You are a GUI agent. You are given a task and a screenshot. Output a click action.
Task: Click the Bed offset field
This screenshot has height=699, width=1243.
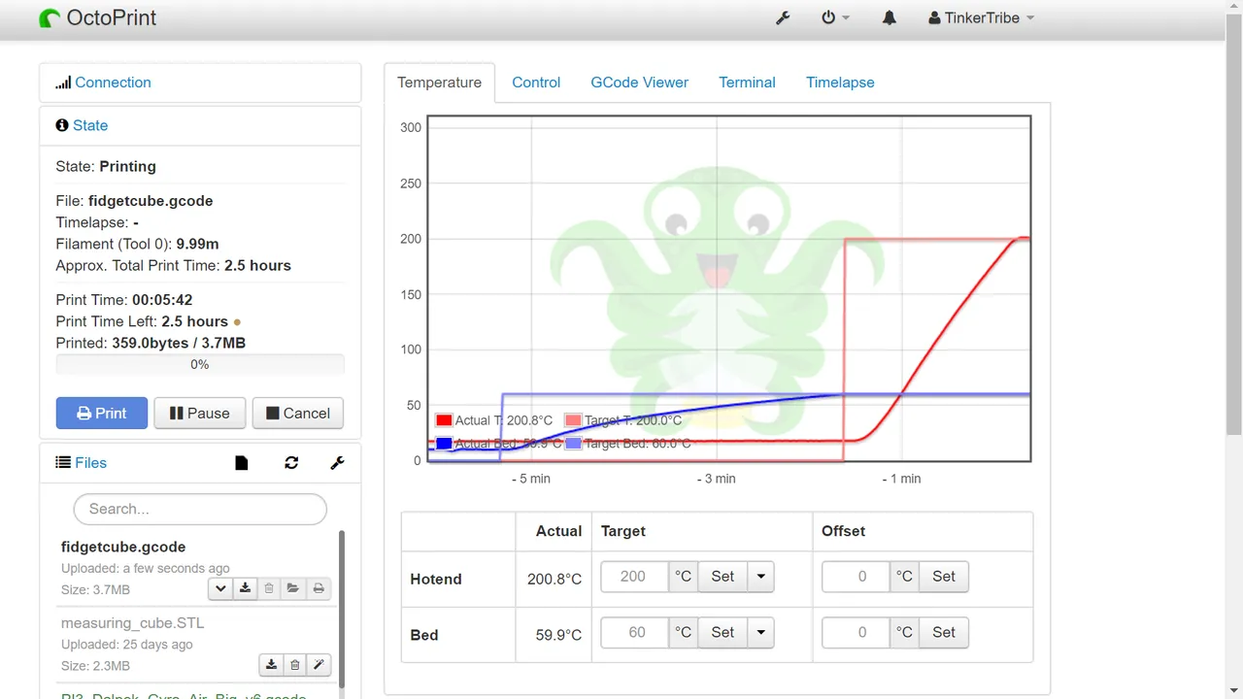point(856,632)
